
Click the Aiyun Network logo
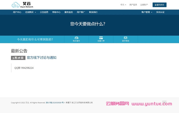click(x=22, y=5)
